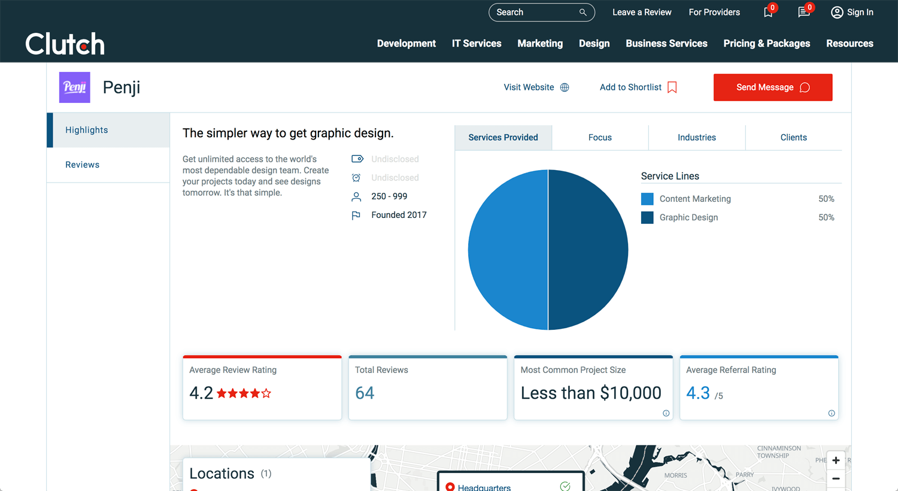Click the user account icon
Screen dimensions: 898x491
837,12
